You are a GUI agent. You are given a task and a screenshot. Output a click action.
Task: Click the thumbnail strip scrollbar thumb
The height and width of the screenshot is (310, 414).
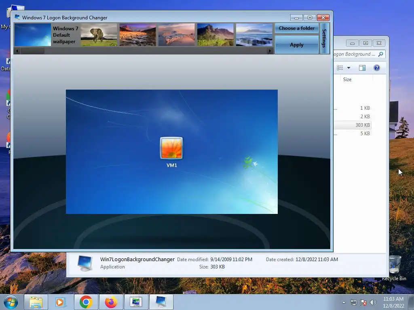click(32, 51)
